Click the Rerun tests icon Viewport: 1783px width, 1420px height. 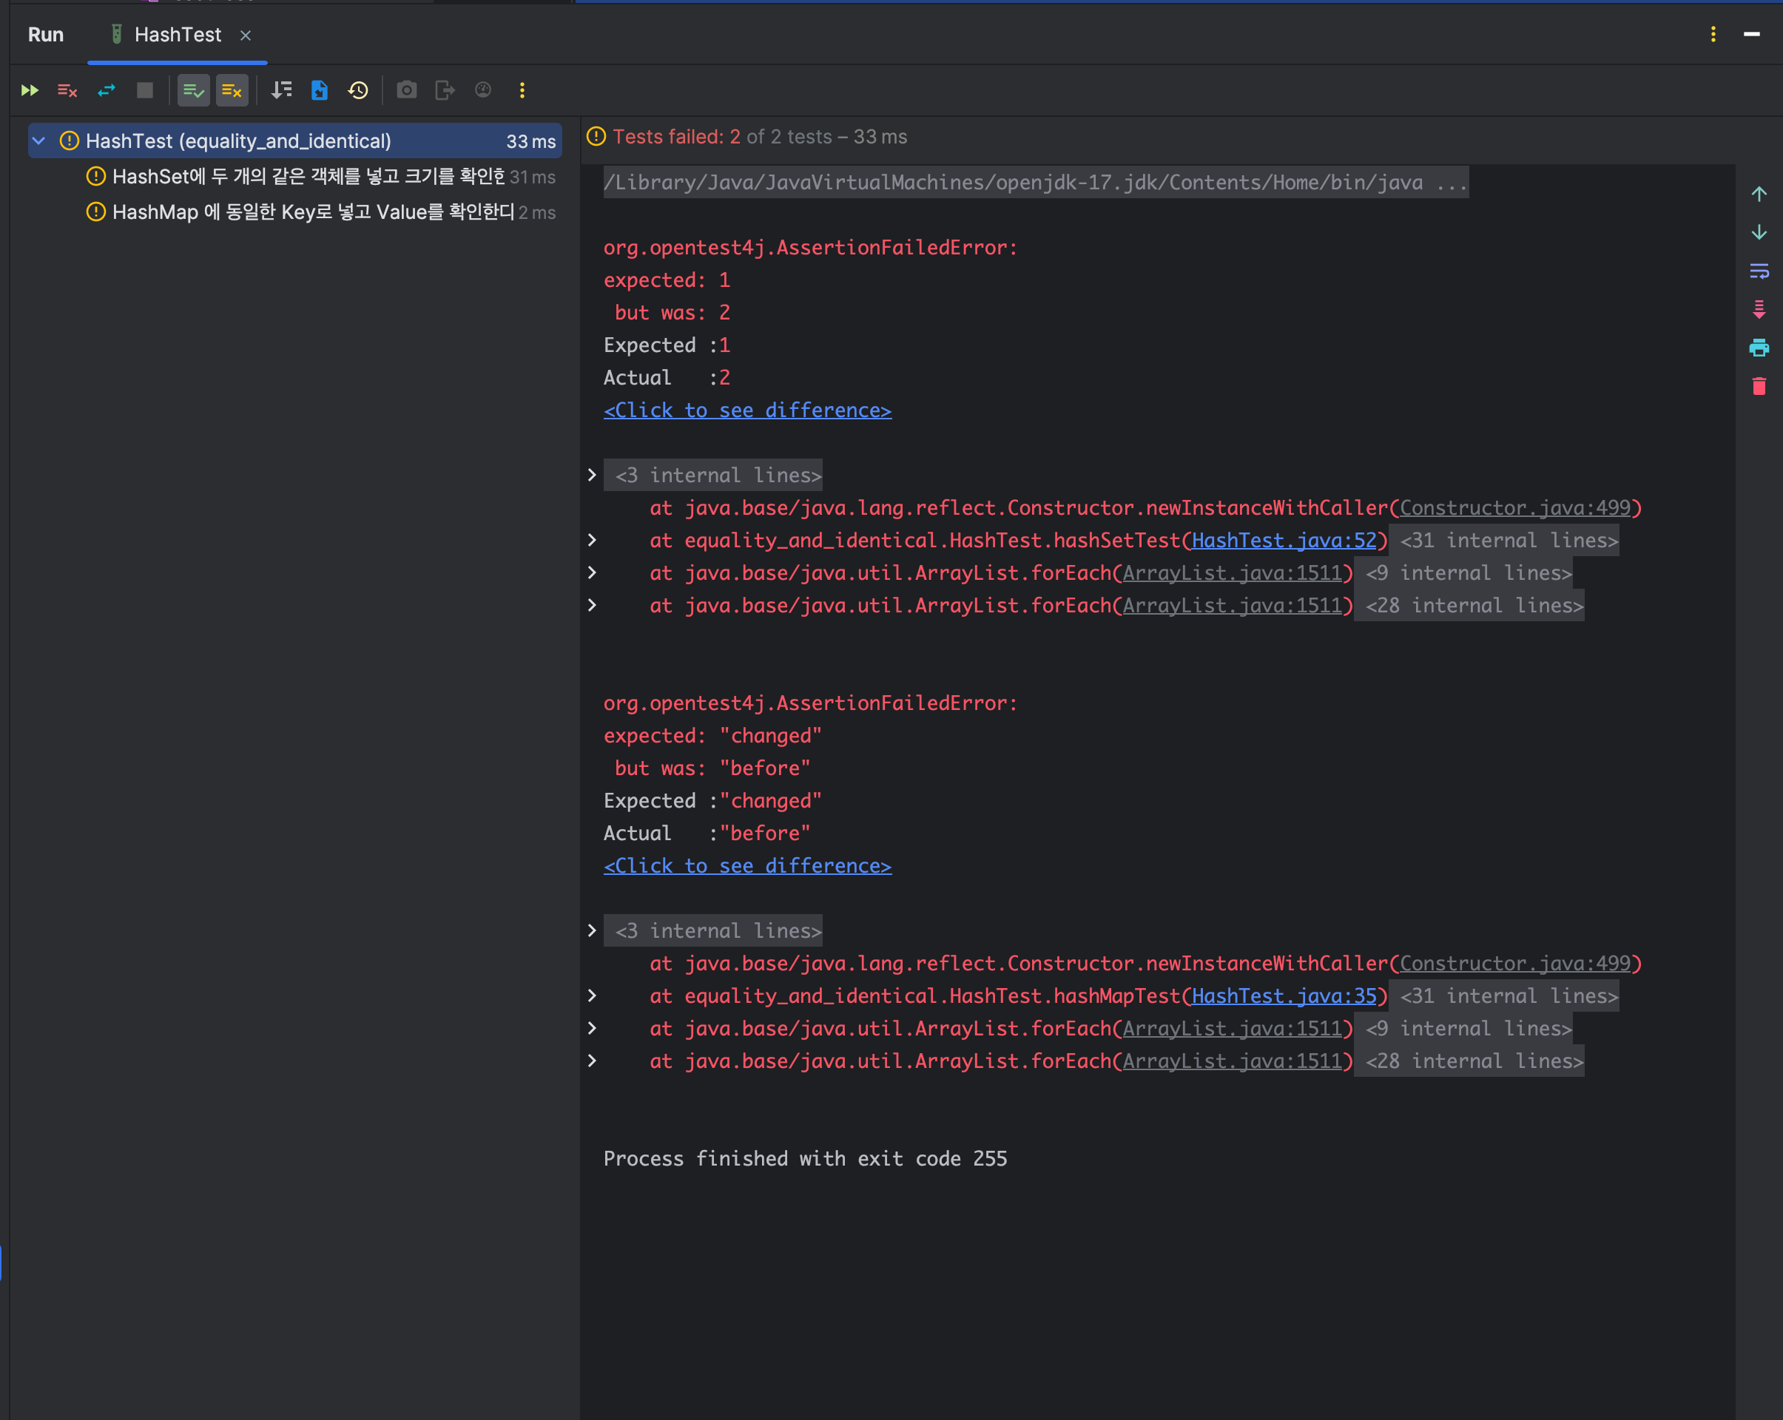click(x=30, y=90)
